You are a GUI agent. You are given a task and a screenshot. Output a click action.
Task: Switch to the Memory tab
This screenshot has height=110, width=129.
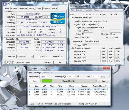click(32, 9)
